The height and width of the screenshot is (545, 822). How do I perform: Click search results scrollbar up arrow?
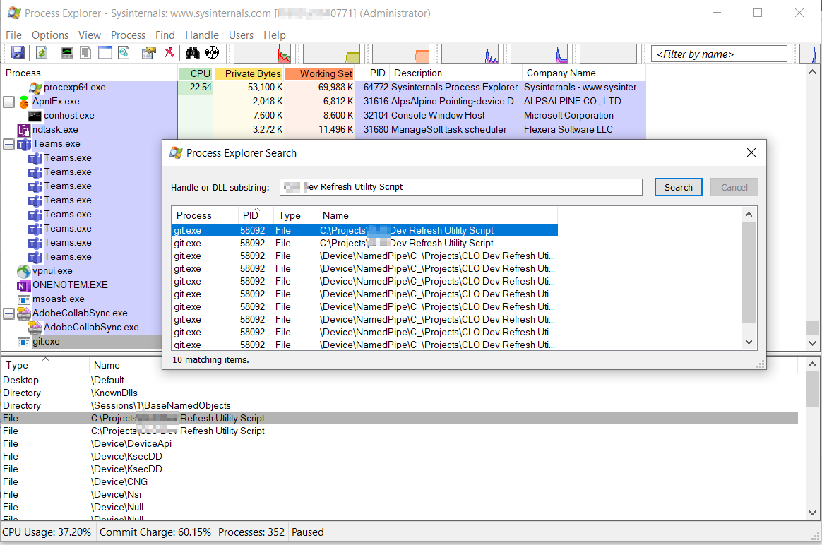pos(749,215)
